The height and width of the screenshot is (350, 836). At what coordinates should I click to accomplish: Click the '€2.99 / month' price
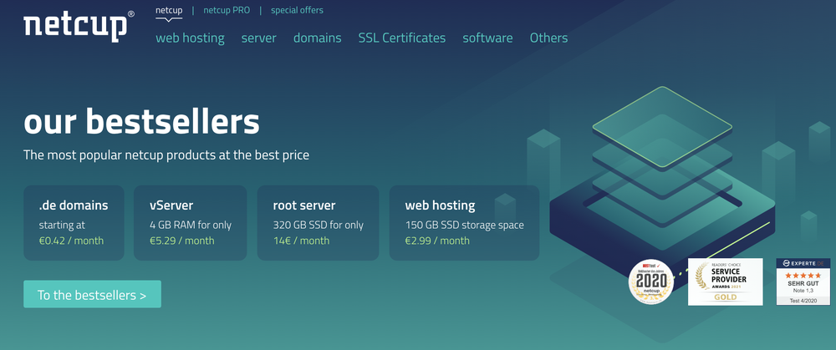(x=437, y=241)
